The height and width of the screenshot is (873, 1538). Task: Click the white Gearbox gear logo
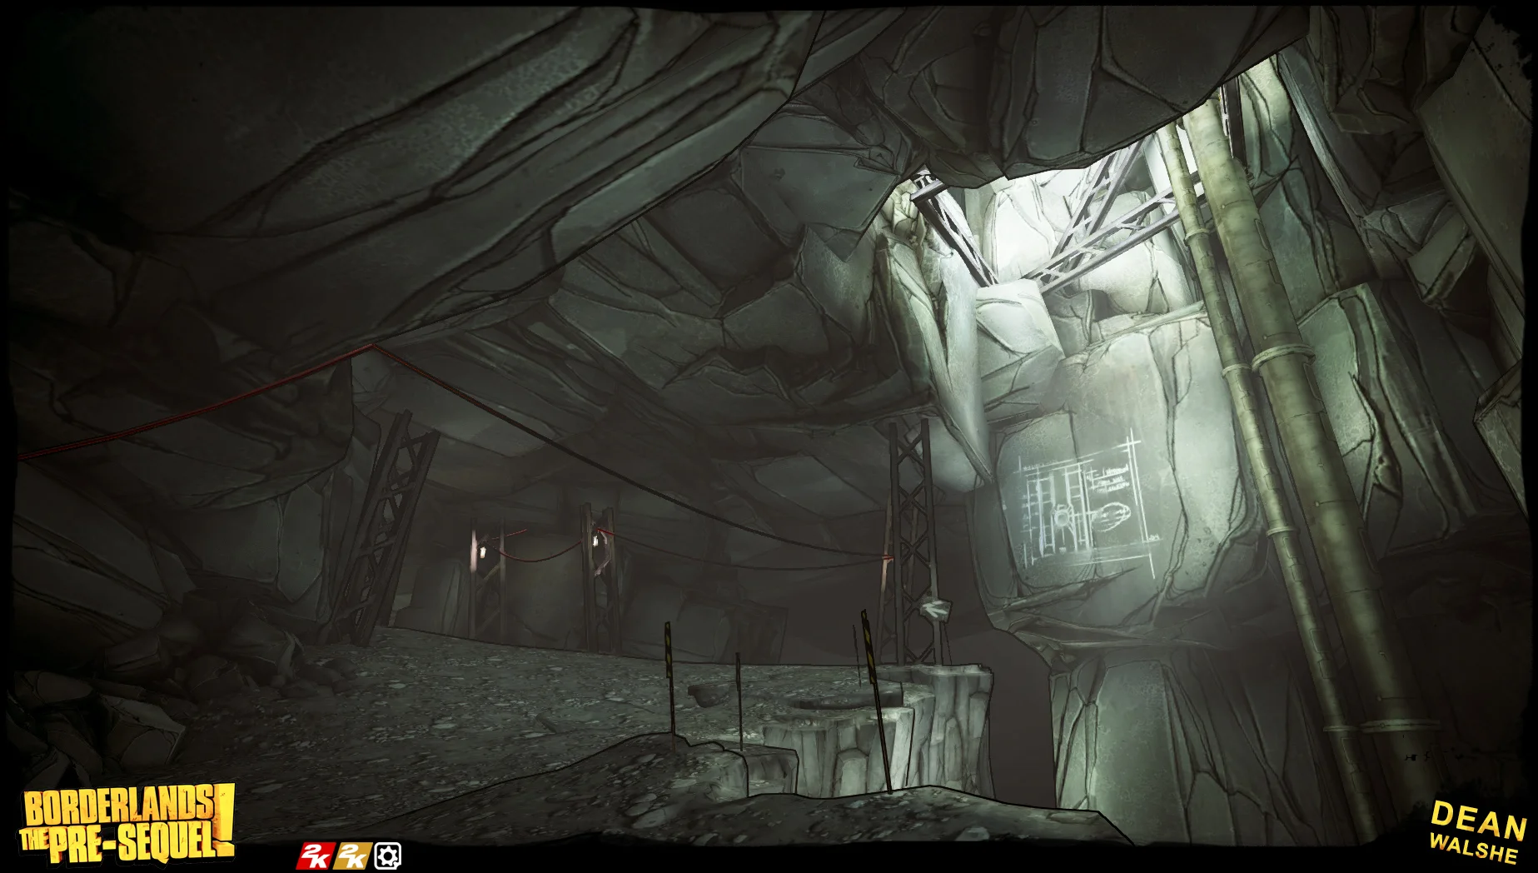387,856
